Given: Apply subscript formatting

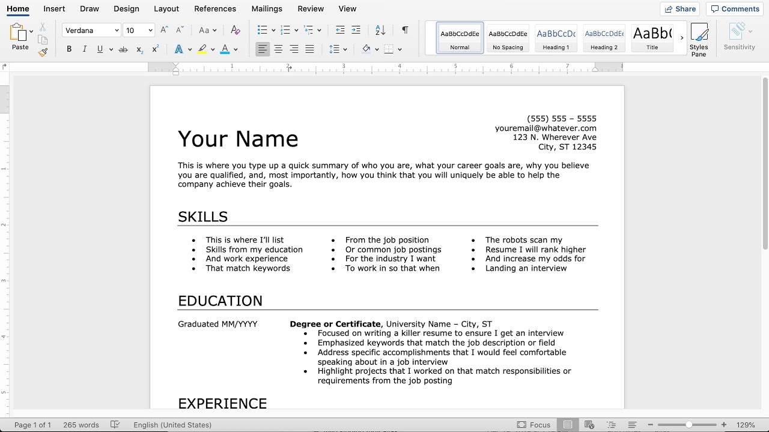Looking at the screenshot, I should [x=139, y=49].
